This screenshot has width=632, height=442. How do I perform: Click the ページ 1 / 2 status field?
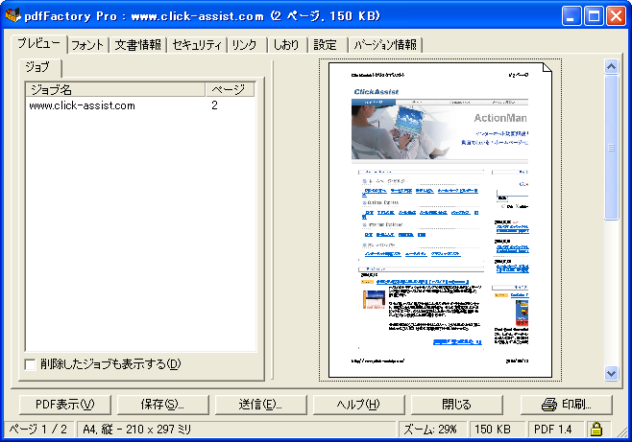[38, 430]
